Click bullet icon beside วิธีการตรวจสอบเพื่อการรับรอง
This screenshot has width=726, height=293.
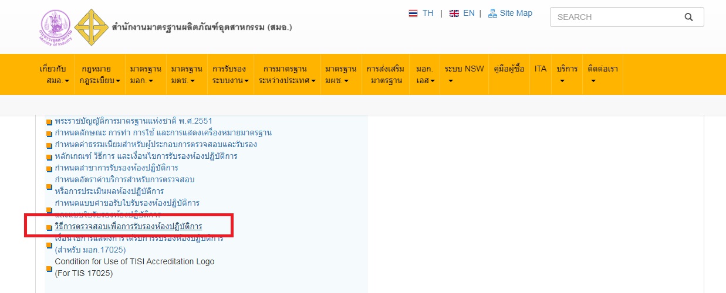click(x=49, y=227)
